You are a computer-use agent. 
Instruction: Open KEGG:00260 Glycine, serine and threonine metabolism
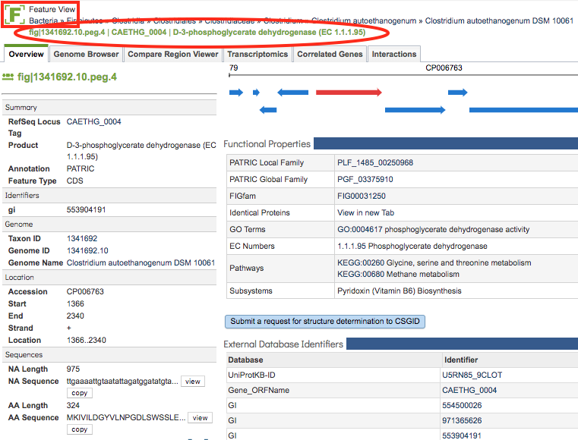[x=434, y=262]
